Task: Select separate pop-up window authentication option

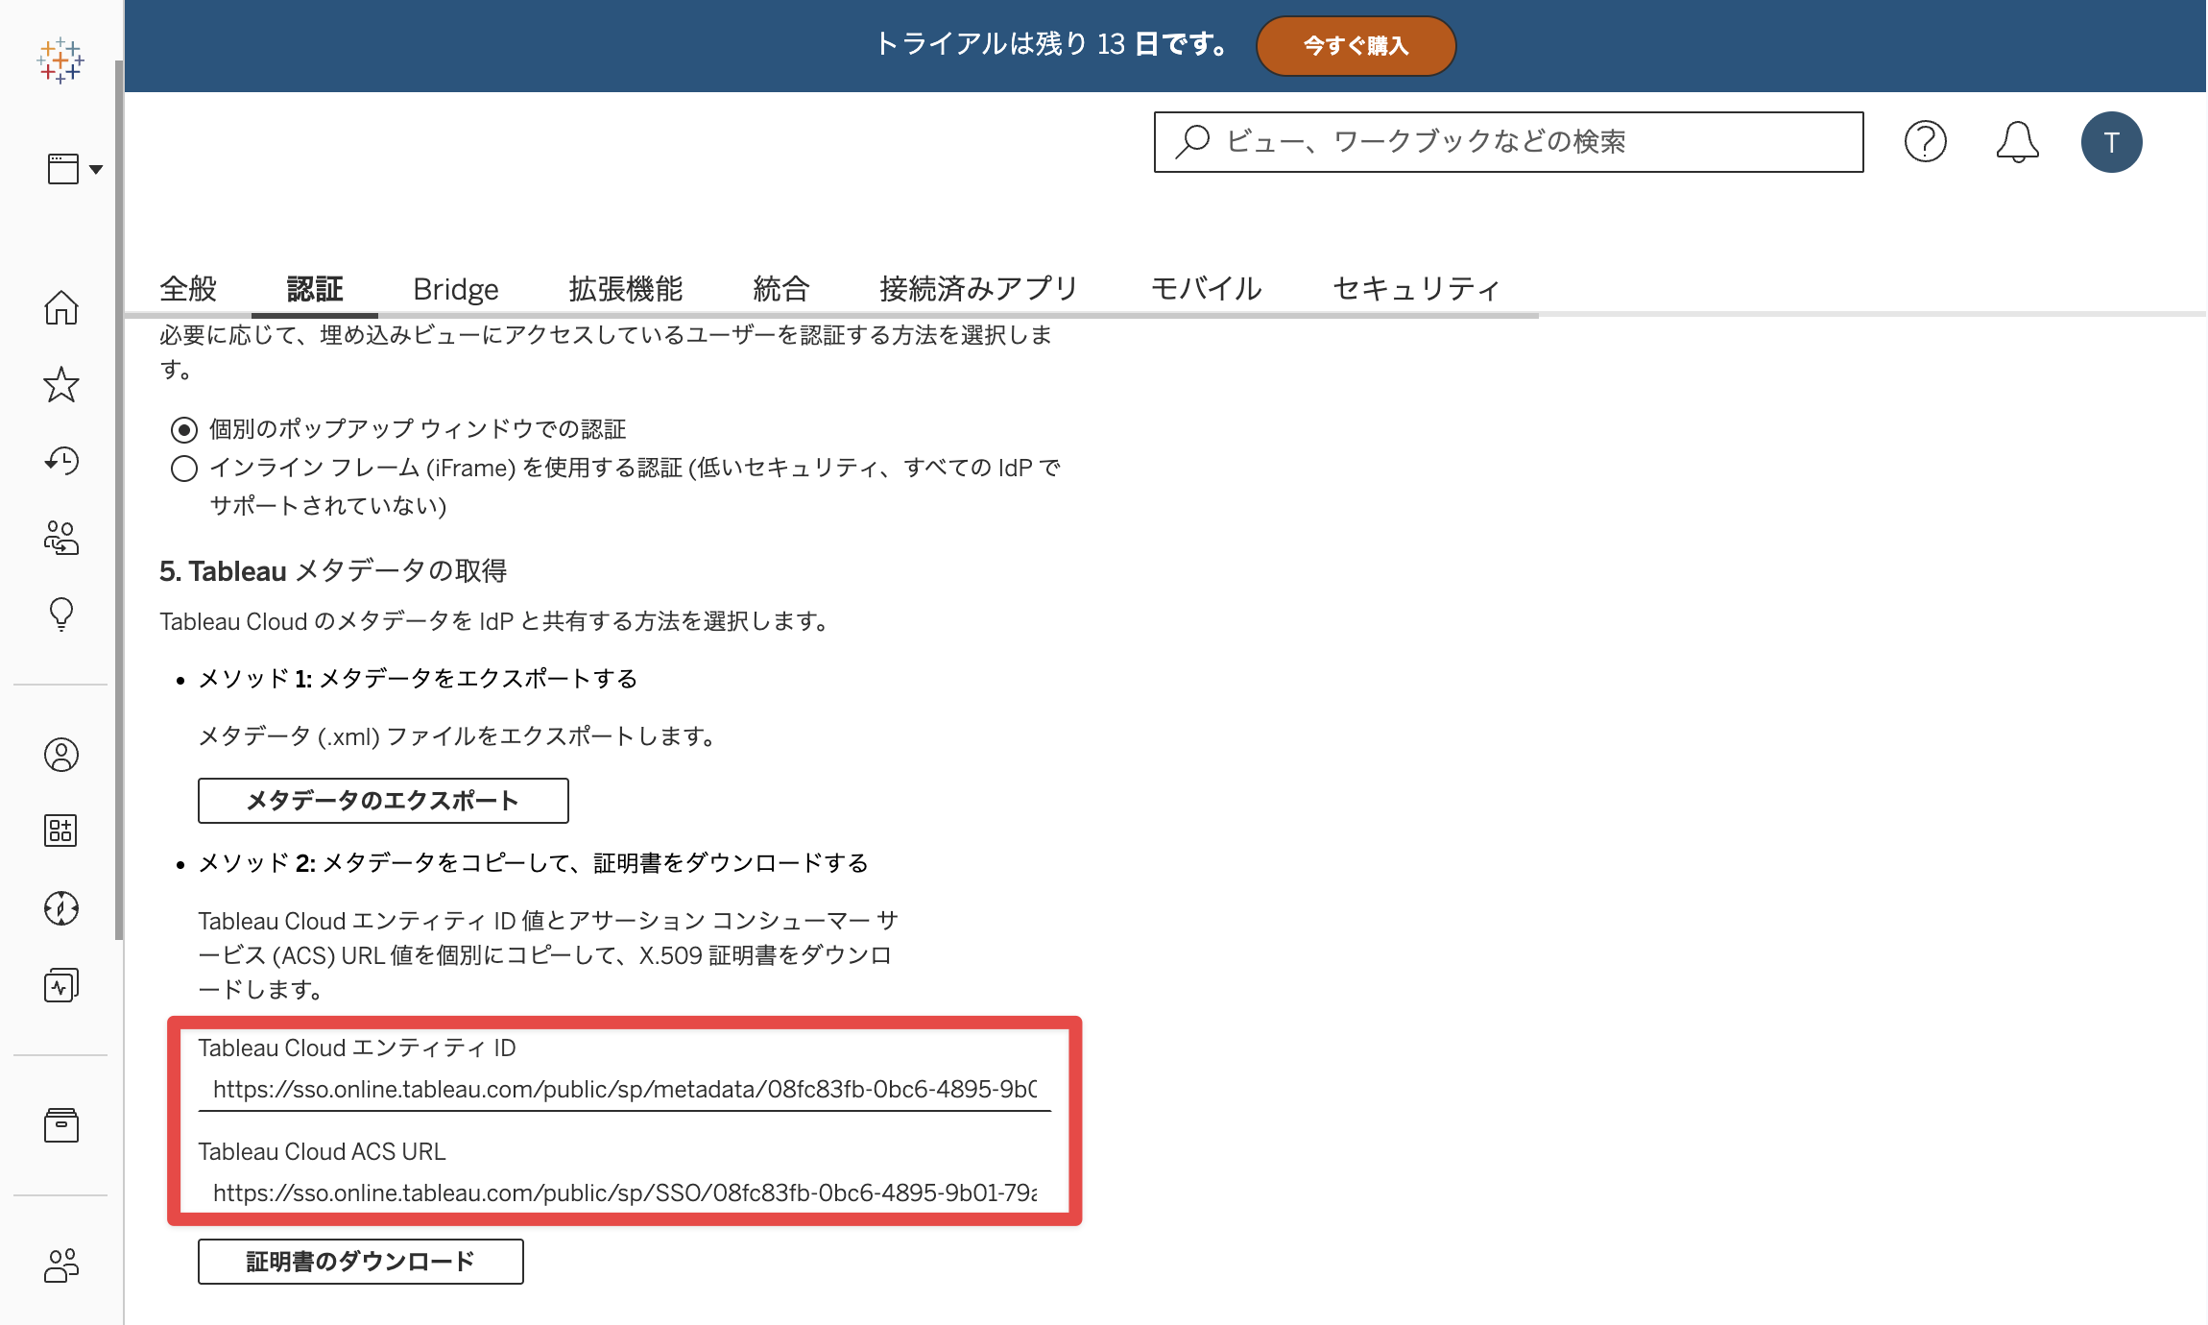Action: (184, 429)
